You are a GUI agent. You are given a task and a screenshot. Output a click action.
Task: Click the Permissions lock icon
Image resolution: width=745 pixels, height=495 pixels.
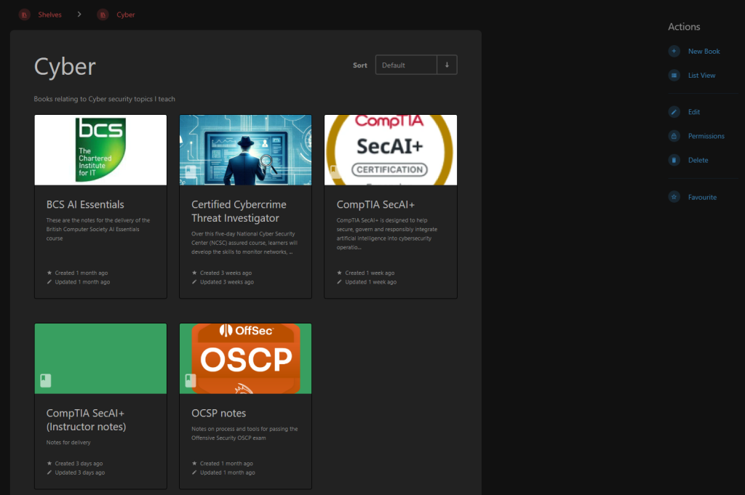pos(674,136)
